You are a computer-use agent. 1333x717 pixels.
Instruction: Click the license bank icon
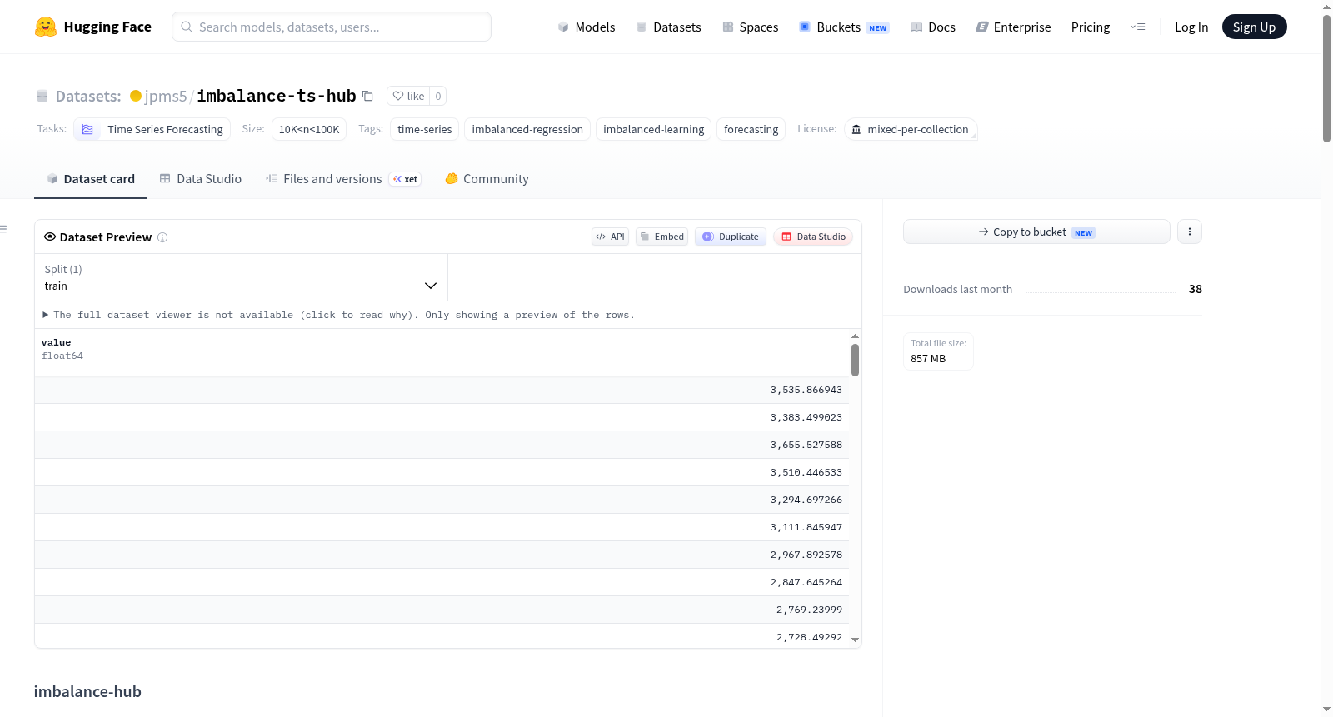pos(856,129)
